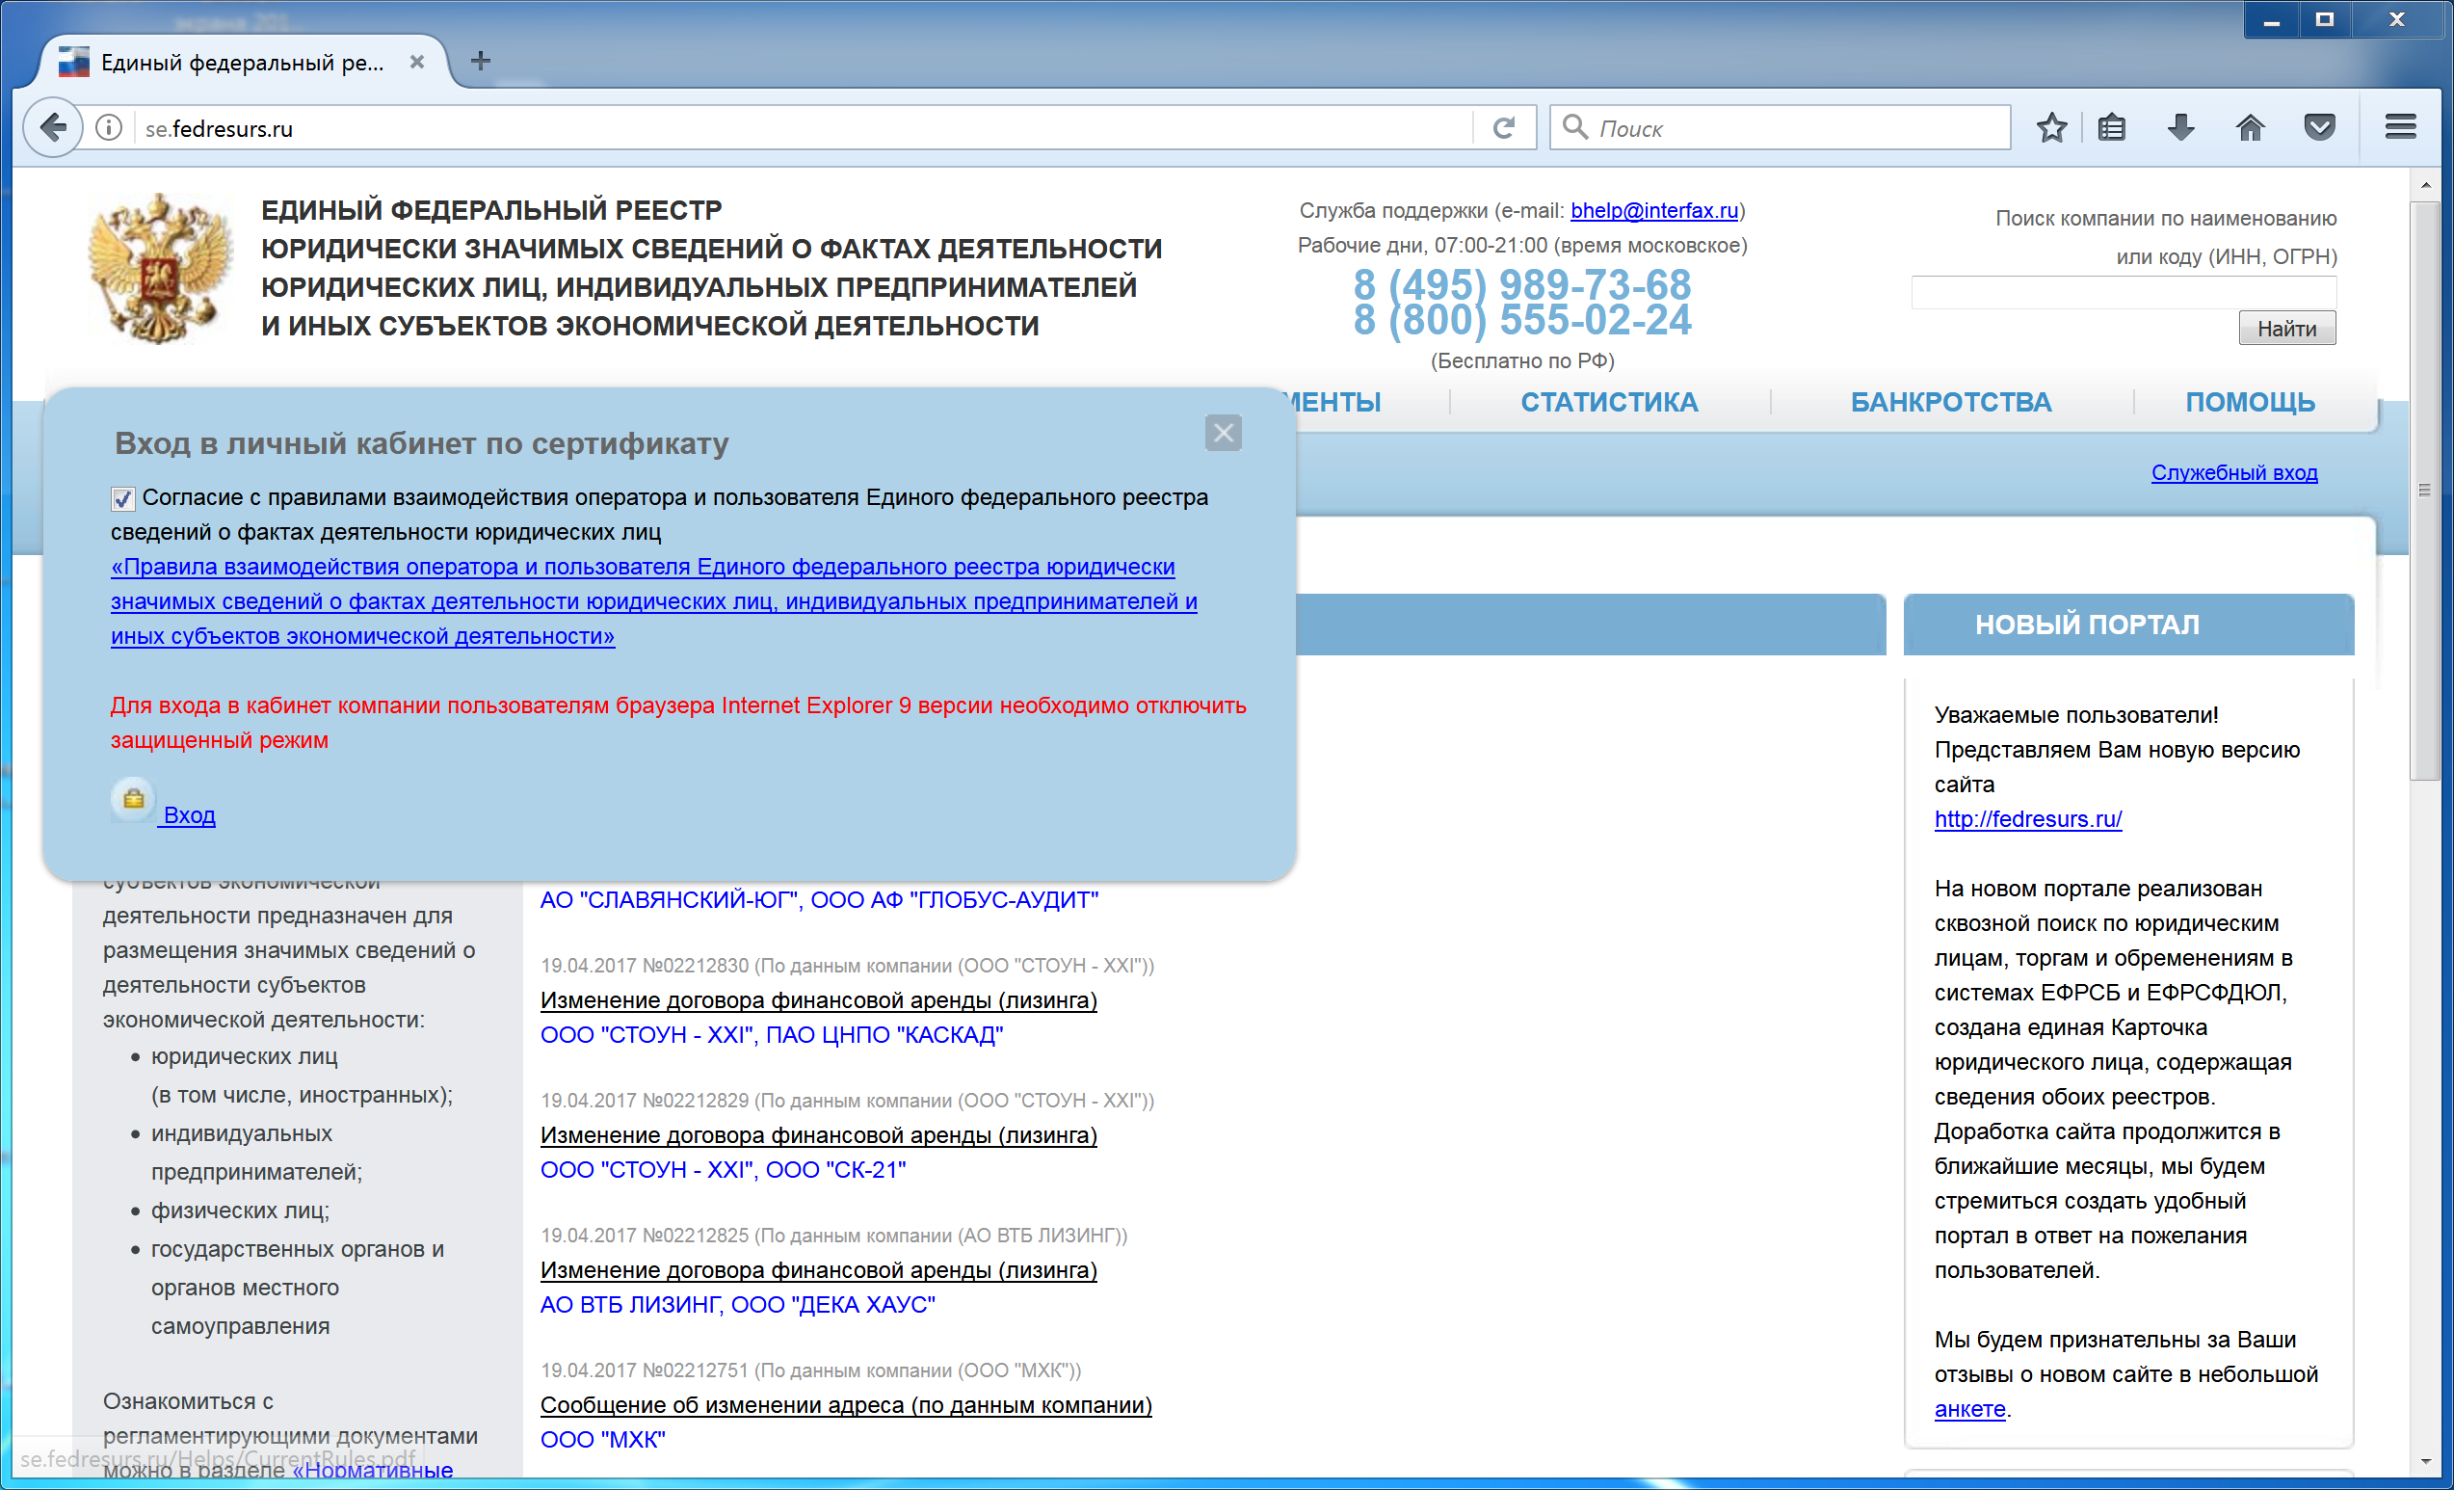Click the search magnifier icon
Screen dimensions: 2454x1490
[x=1574, y=127]
